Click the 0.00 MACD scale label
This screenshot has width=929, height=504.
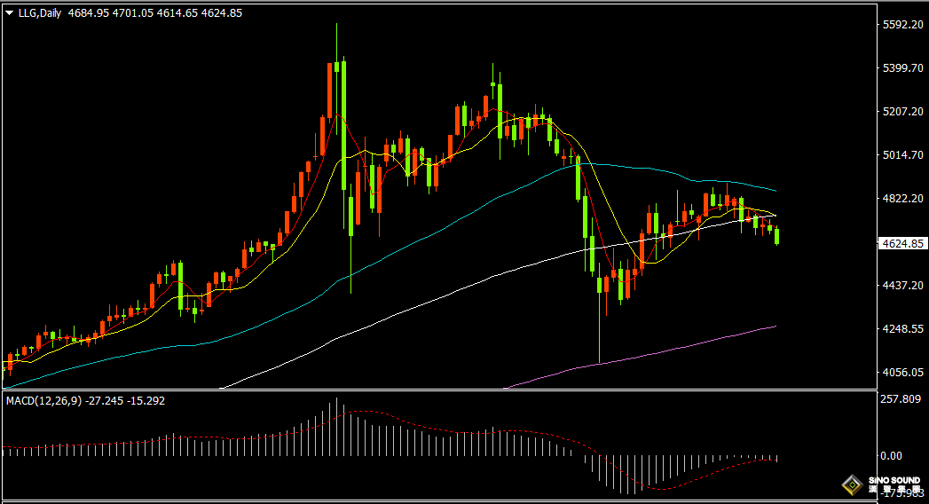[891, 455]
